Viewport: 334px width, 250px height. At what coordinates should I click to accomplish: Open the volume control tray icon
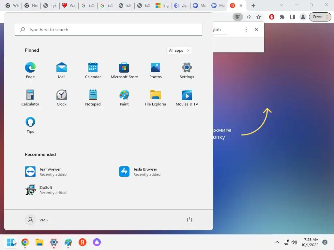click(x=294, y=242)
